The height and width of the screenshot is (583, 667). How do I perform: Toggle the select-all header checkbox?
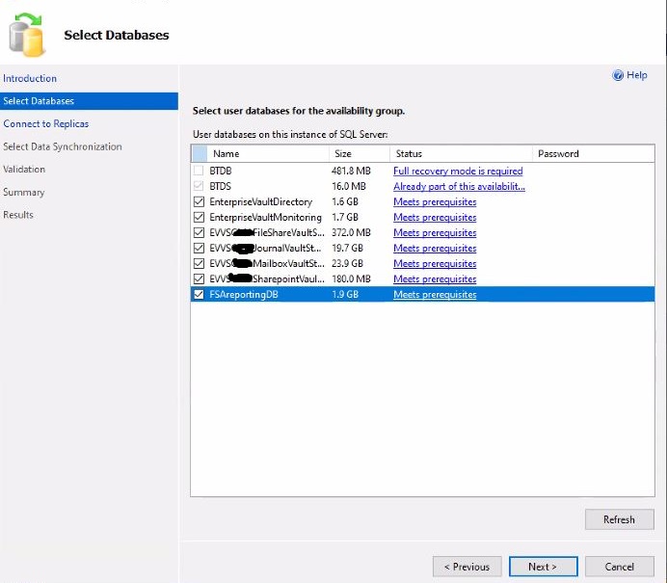coord(200,153)
